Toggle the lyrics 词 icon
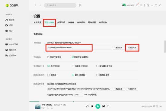 (x=154, y=106)
